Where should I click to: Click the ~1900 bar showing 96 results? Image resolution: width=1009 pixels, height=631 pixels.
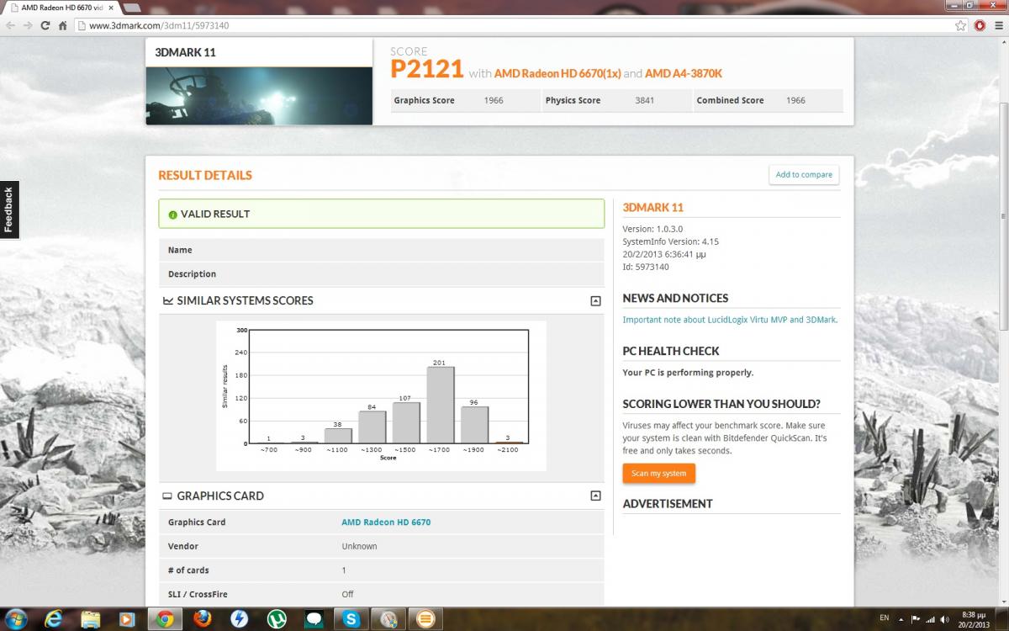(475, 425)
